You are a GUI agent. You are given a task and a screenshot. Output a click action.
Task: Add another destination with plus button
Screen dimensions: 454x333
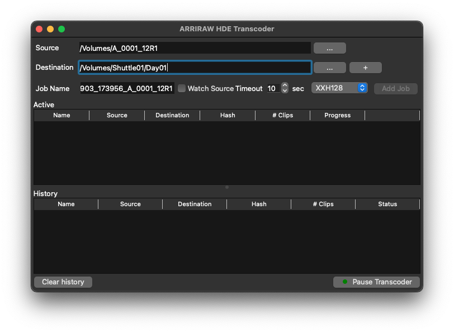(x=365, y=68)
